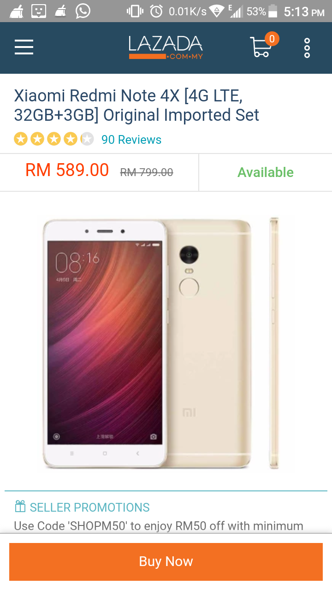Tap the WhatsApp notification icon

tap(83, 11)
